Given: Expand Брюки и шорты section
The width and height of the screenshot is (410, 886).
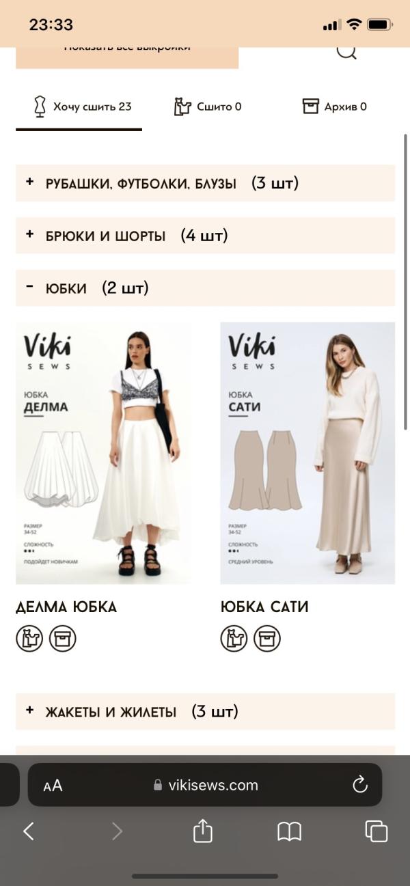Looking at the screenshot, I should click(205, 236).
